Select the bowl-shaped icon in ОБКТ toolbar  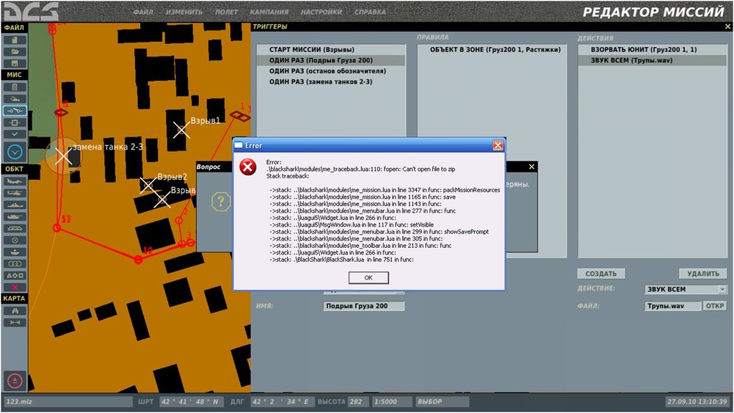coord(15,252)
